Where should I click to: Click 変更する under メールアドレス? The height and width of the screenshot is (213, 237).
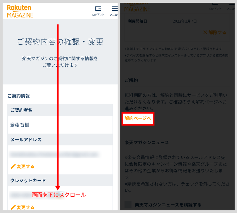click(25, 167)
